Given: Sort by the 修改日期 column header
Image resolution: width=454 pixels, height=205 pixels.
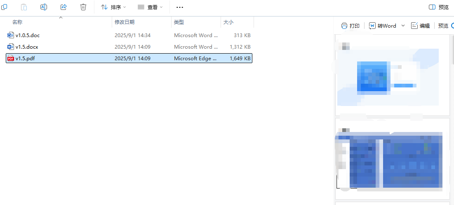Looking at the screenshot, I should coord(125,22).
